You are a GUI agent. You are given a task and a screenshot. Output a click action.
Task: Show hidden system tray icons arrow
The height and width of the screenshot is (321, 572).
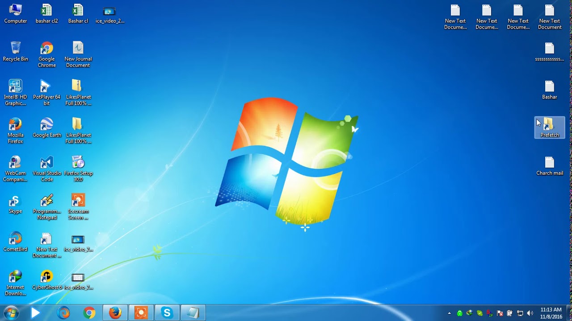click(450, 313)
